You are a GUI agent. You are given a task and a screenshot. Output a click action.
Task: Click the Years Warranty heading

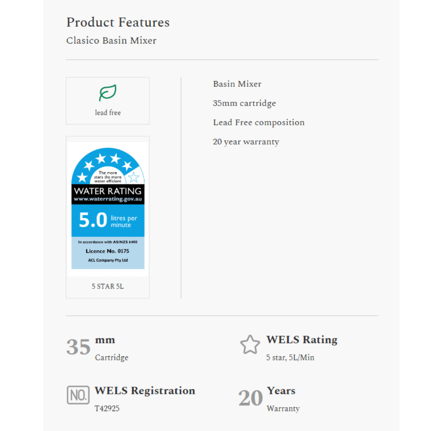[x=281, y=391]
